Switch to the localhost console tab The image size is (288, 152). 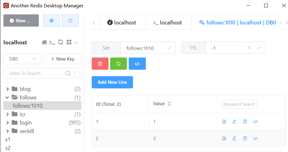click(168, 23)
